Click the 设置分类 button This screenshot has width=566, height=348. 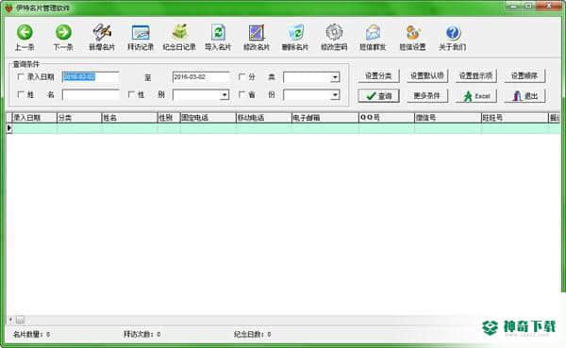point(378,75)
